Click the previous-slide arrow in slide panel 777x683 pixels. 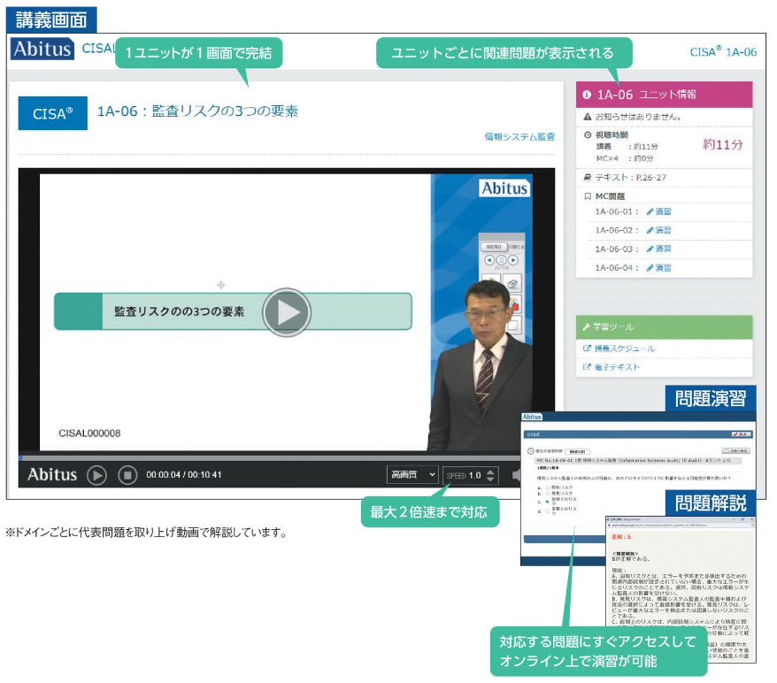point(489,260)
